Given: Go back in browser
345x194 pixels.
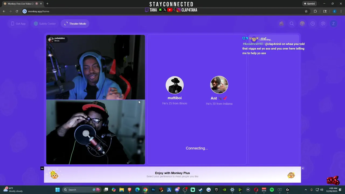Looking at the screenshot, I should (4, 11).
